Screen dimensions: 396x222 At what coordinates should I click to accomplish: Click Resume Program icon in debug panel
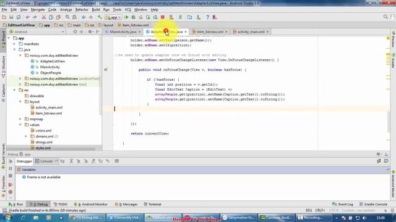(11, 162)
